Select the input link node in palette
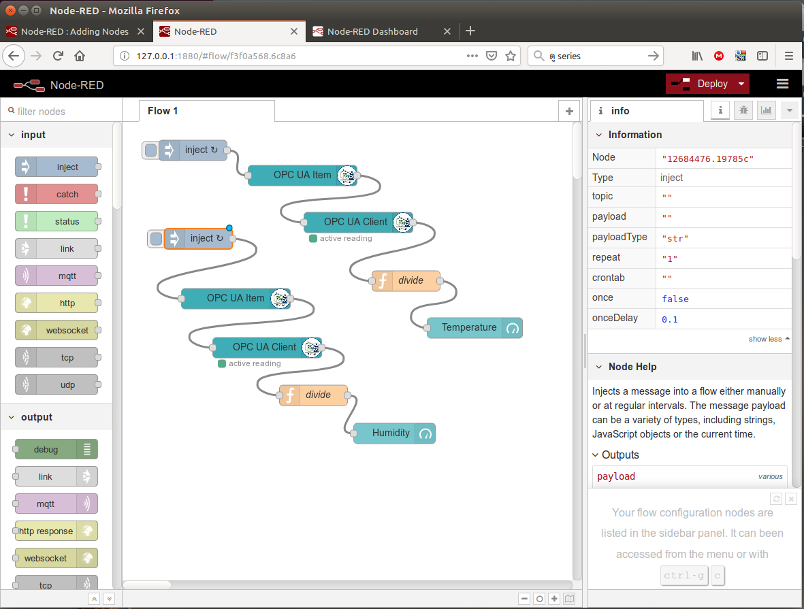 (x=57, y=248)
